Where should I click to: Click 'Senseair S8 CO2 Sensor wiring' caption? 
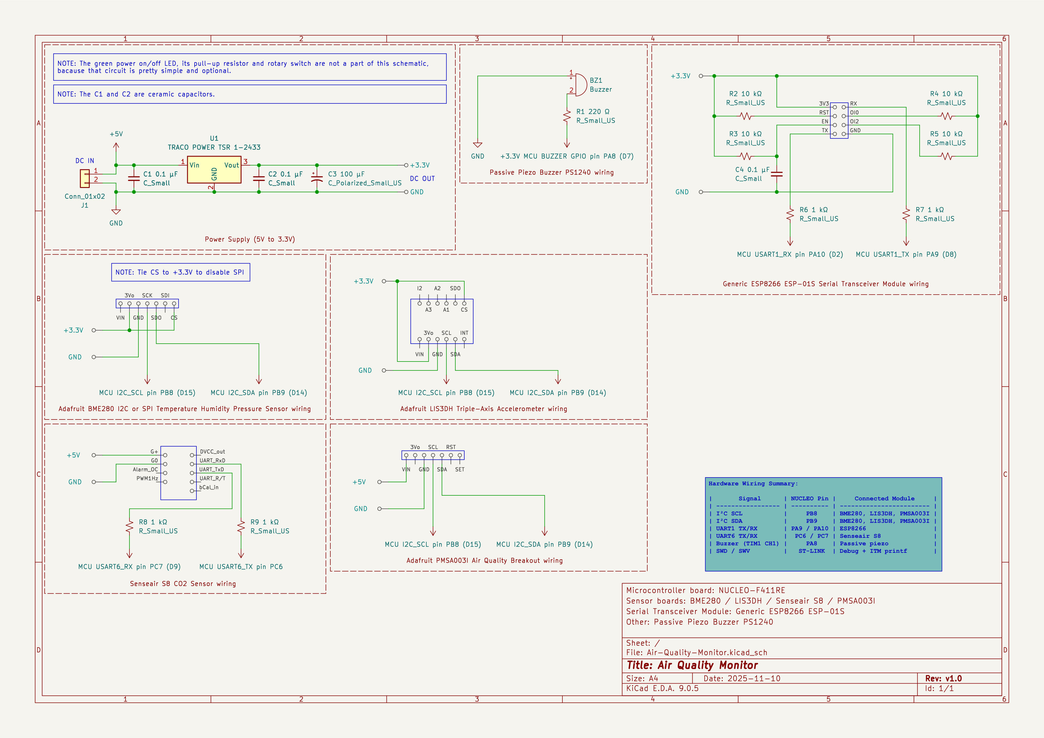183,584
